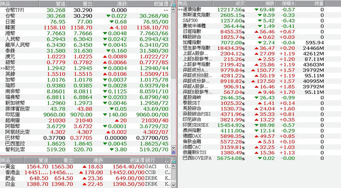Click the 前匯價 header in forex panel
Image resolution: width=341 pixels, height=188 pixels.
click(148, 3)
